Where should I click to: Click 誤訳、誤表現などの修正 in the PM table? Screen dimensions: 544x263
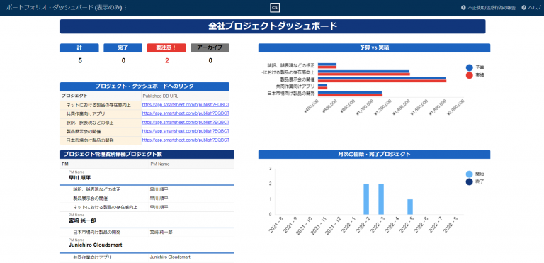coord(97,190)
